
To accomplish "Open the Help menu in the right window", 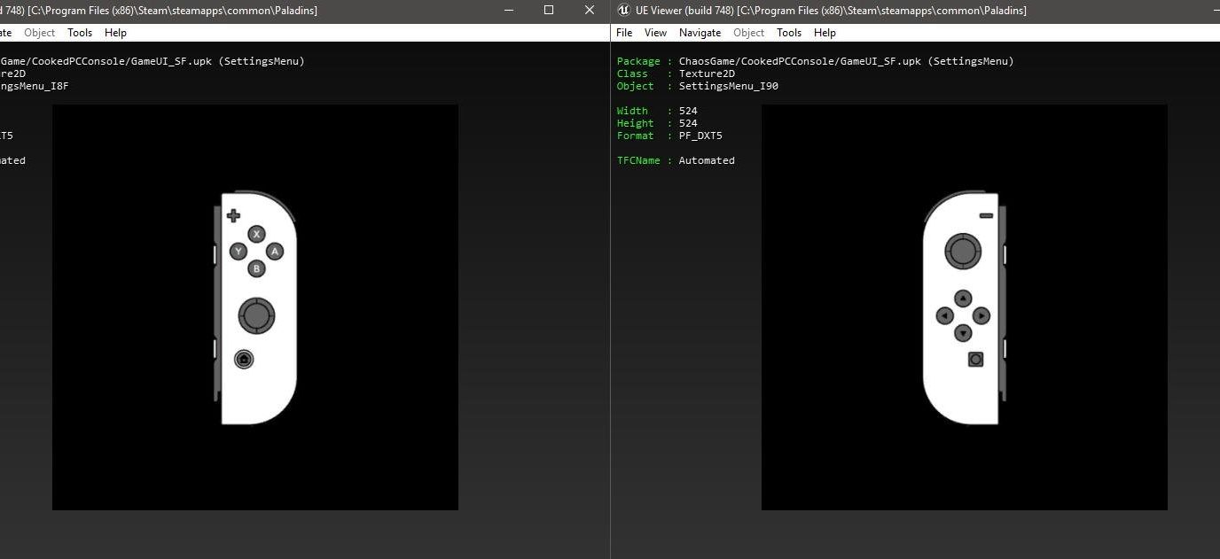I will [825, 33].
